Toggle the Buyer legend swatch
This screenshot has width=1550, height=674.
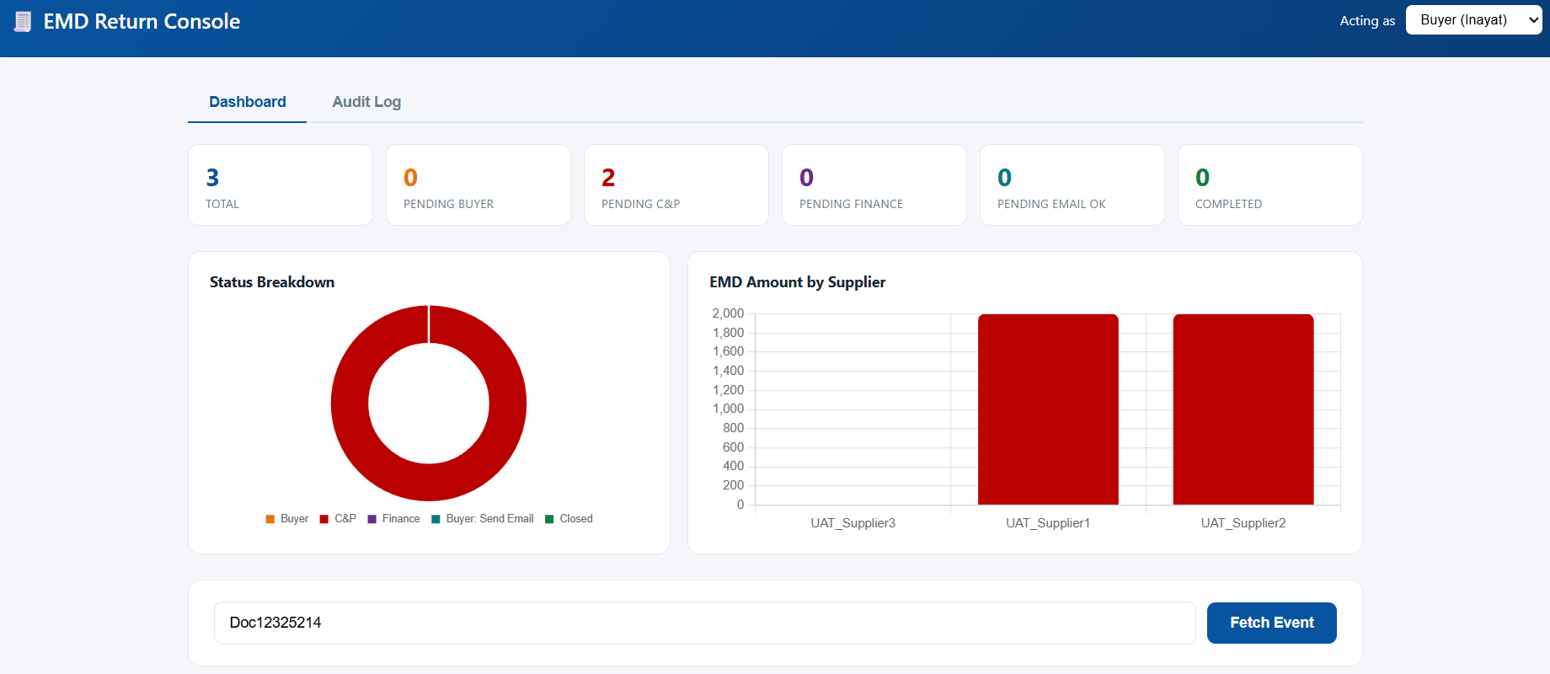tap(270, 519)
